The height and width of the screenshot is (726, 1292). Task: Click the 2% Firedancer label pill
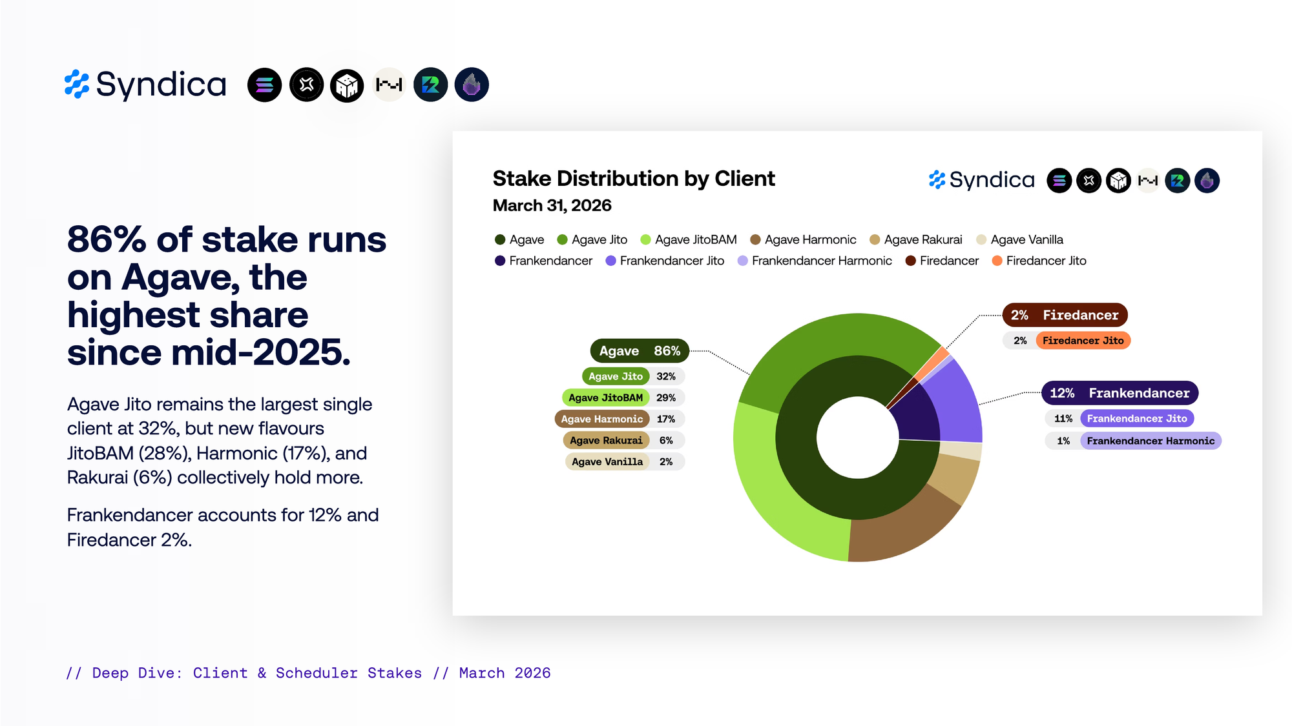[x=1065, y=315]
